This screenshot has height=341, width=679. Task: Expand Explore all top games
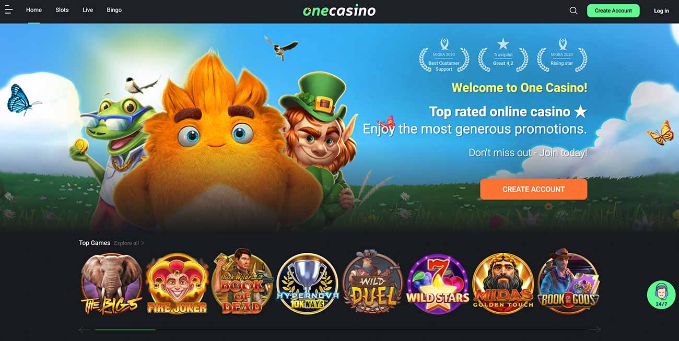click(x=129, y=243)
